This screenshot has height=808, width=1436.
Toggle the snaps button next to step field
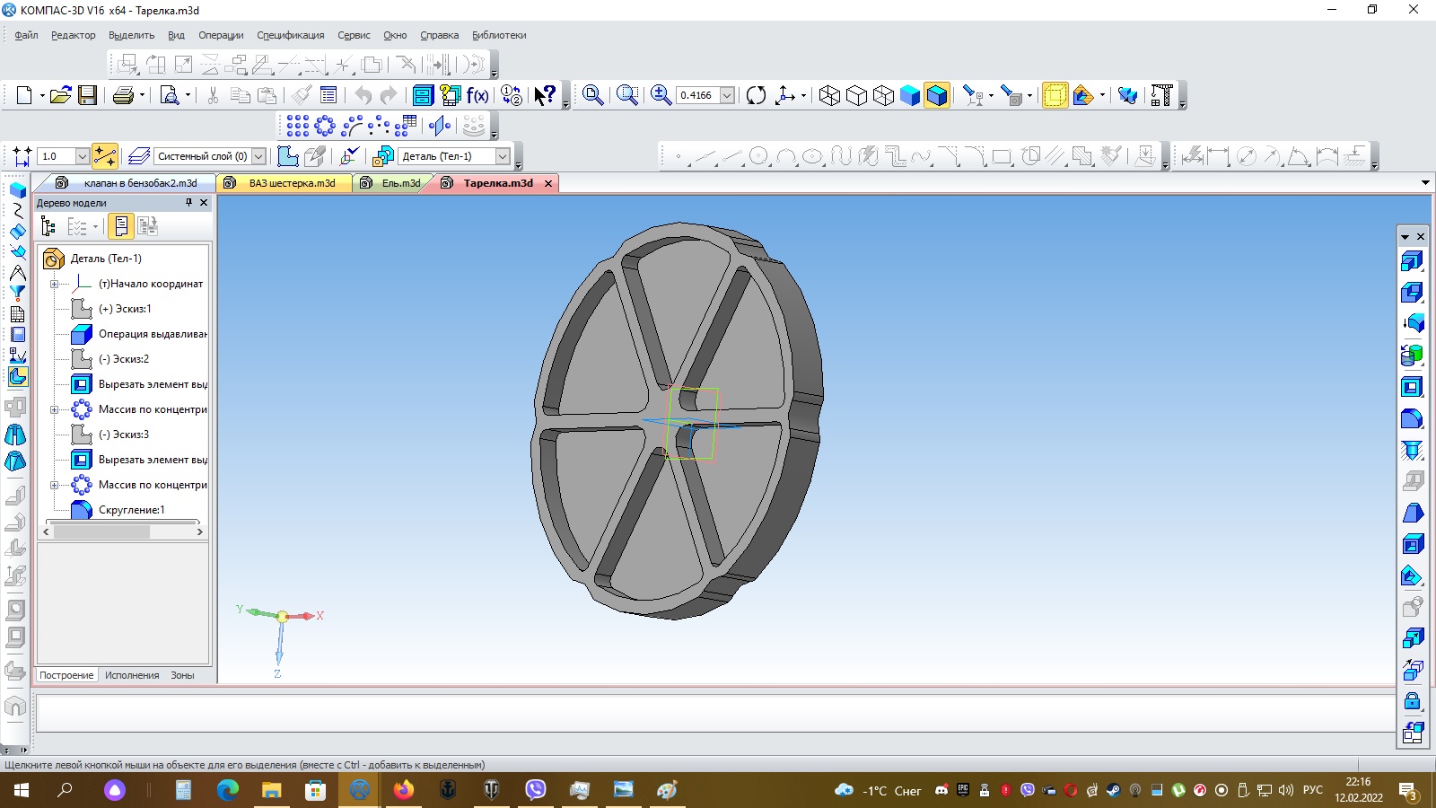pos(105,156)
